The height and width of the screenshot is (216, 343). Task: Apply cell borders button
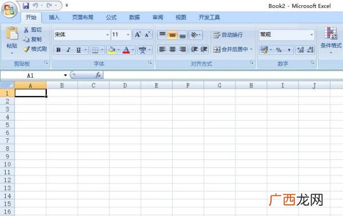coord(95,50)
